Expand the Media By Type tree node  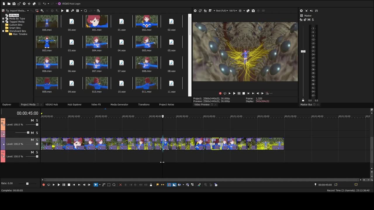[3, 19]
